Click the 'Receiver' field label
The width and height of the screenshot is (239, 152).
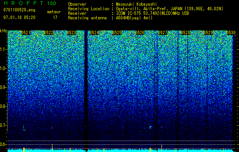pos(77,13)
